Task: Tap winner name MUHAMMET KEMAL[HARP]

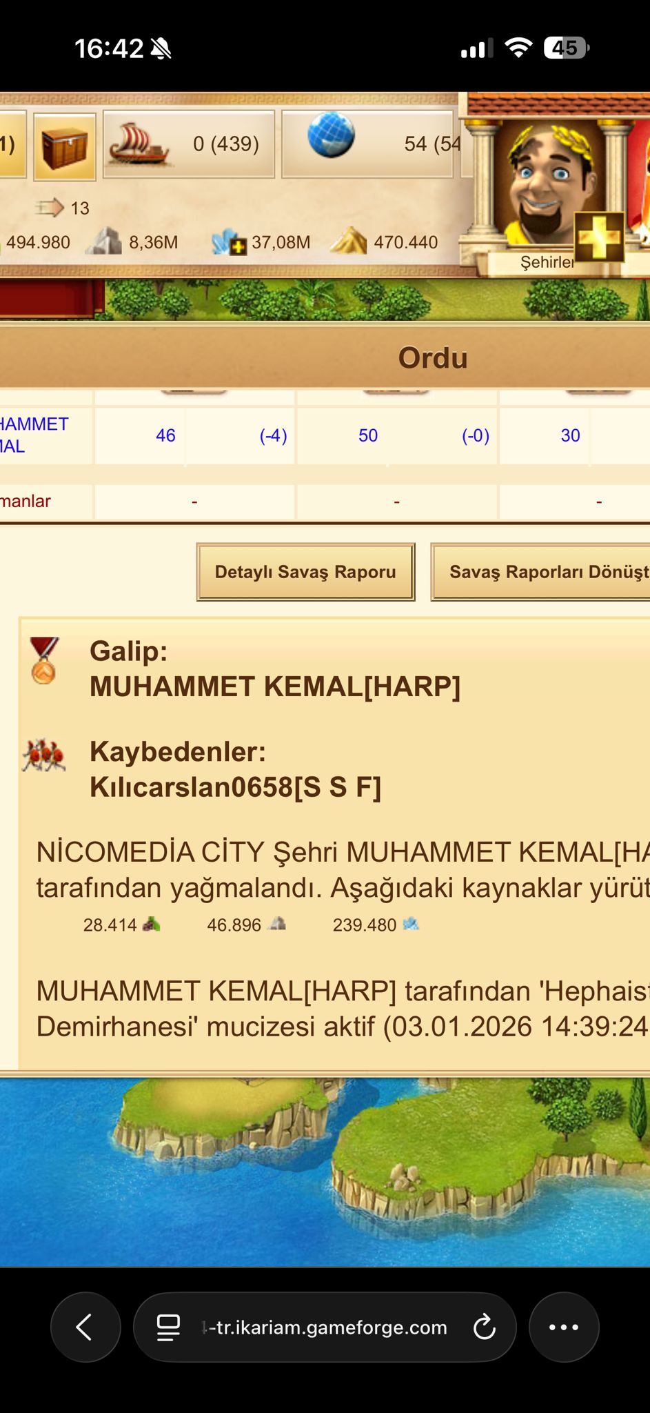Action: [x=275, y=686]
